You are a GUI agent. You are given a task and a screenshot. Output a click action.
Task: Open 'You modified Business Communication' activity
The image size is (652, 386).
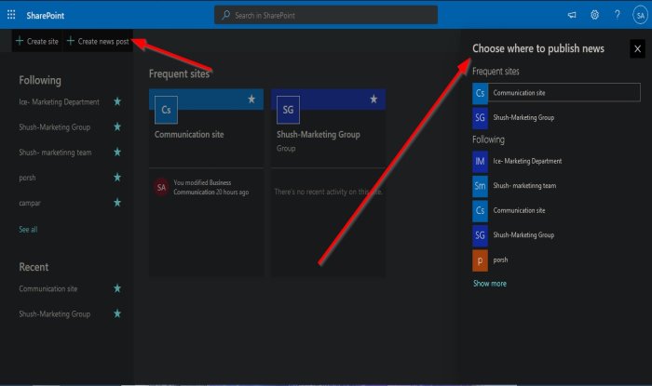(211, 187)
